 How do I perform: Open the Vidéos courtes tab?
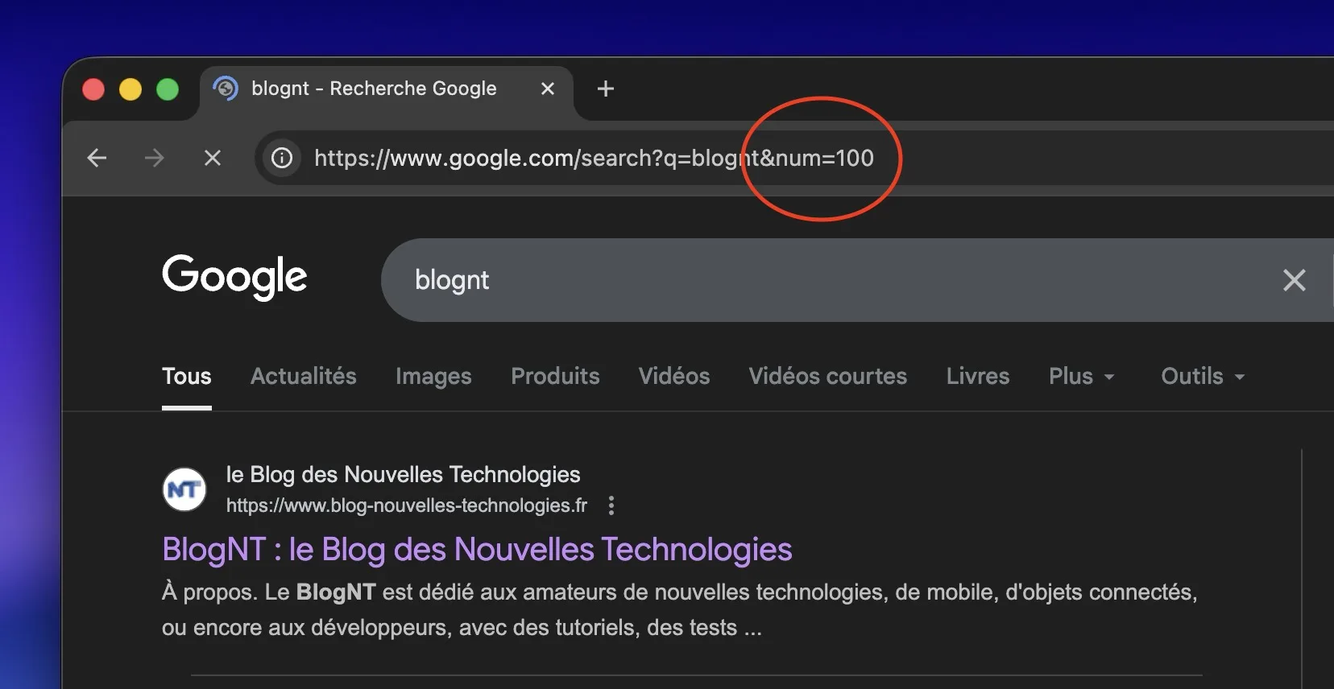click(828, 376)
